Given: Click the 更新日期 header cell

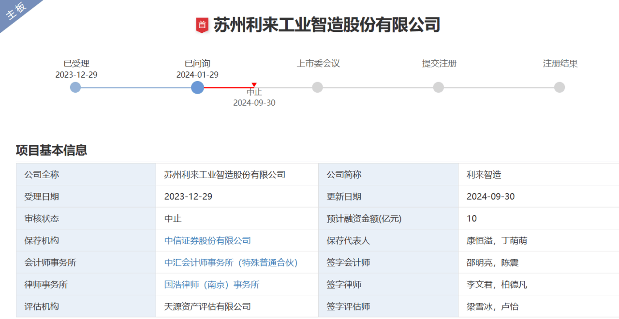Looking at the screenshot, I should point(388,196).
